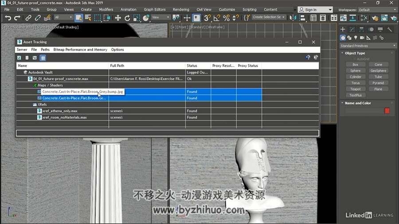This screenshot has height=224, width=399.
Task: Open Asset Tracking Paths menu
Action: pos(45,50)
